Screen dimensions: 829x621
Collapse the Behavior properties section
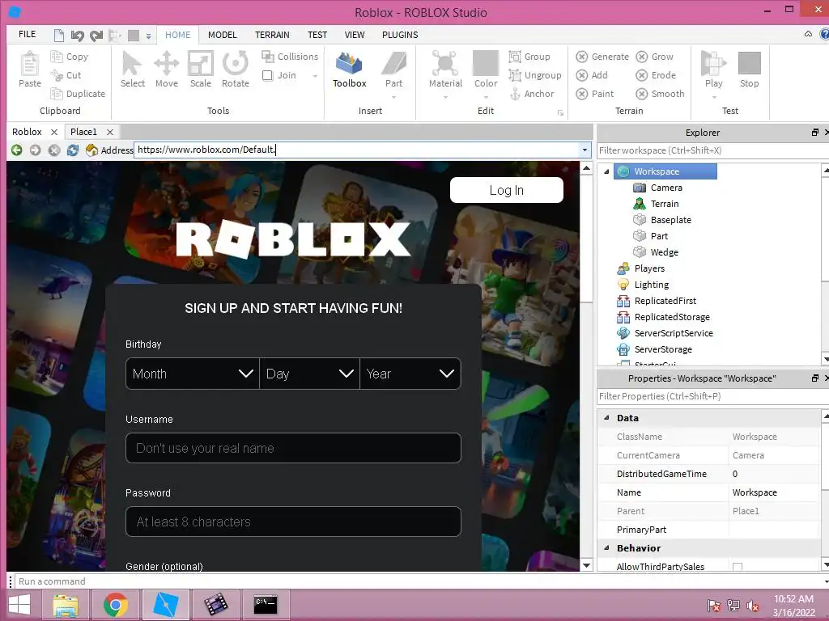coord(606,547)
